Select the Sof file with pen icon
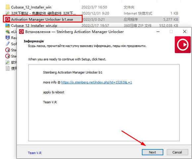 pyautogui.click(x=8, y=44)
